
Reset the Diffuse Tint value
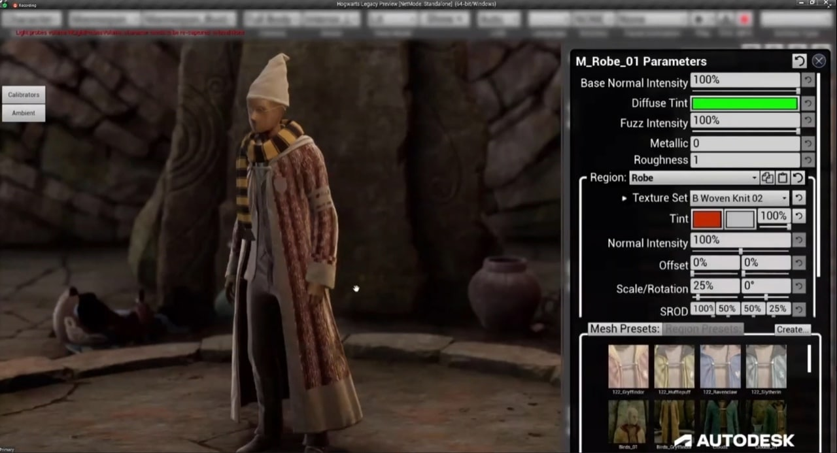808,103
